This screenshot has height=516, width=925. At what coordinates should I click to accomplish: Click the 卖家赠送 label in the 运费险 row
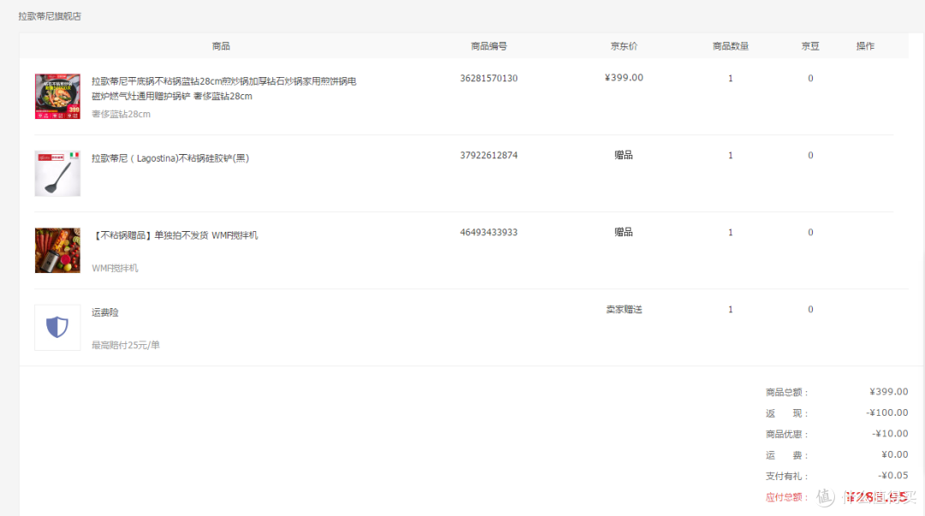coord(624,310)
